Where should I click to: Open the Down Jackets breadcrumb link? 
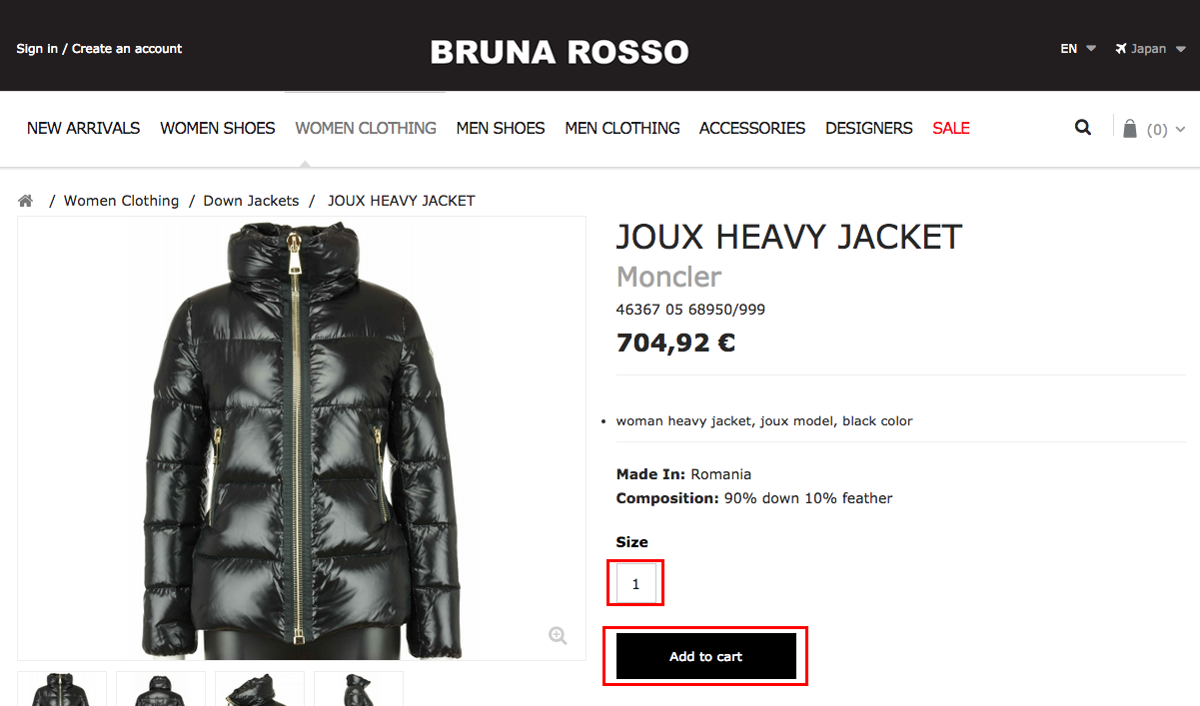tap(251, 201)
